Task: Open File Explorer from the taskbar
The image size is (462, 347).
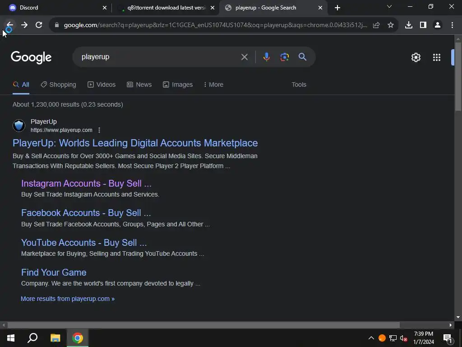Action: coord(55,338)
